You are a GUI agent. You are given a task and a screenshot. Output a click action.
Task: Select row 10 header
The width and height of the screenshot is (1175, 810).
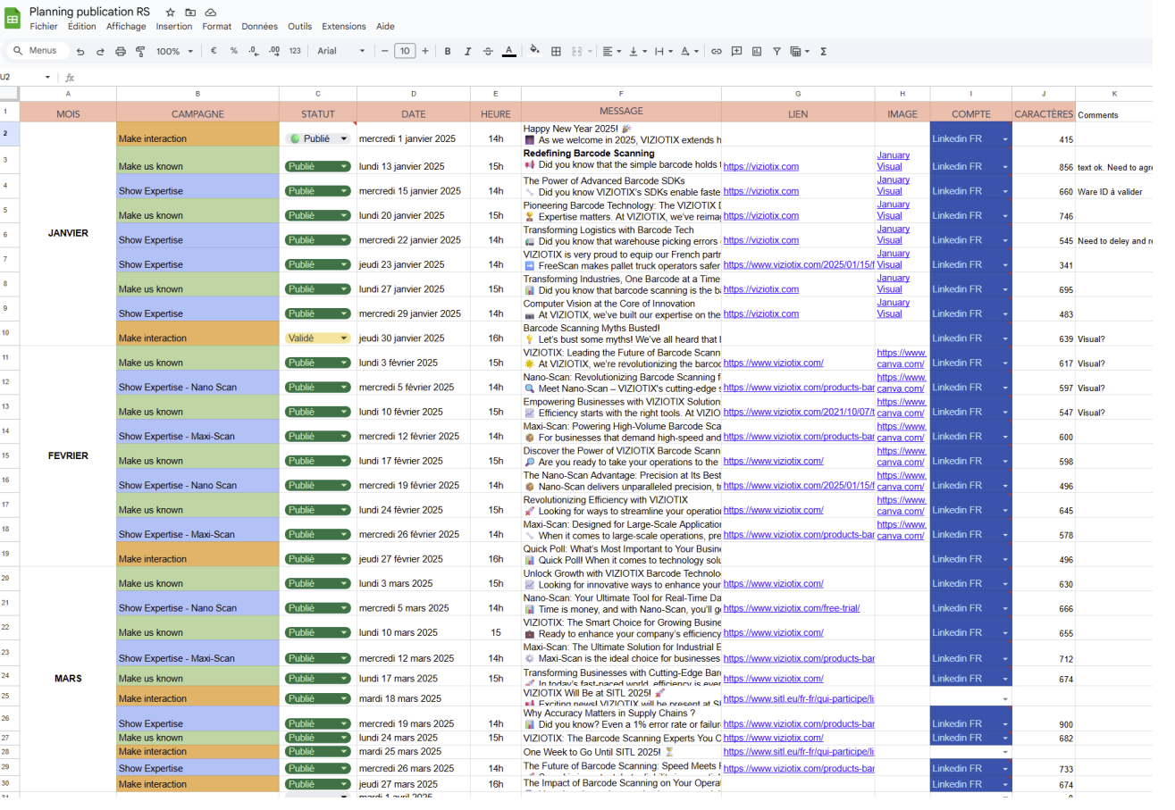point(9,333)
